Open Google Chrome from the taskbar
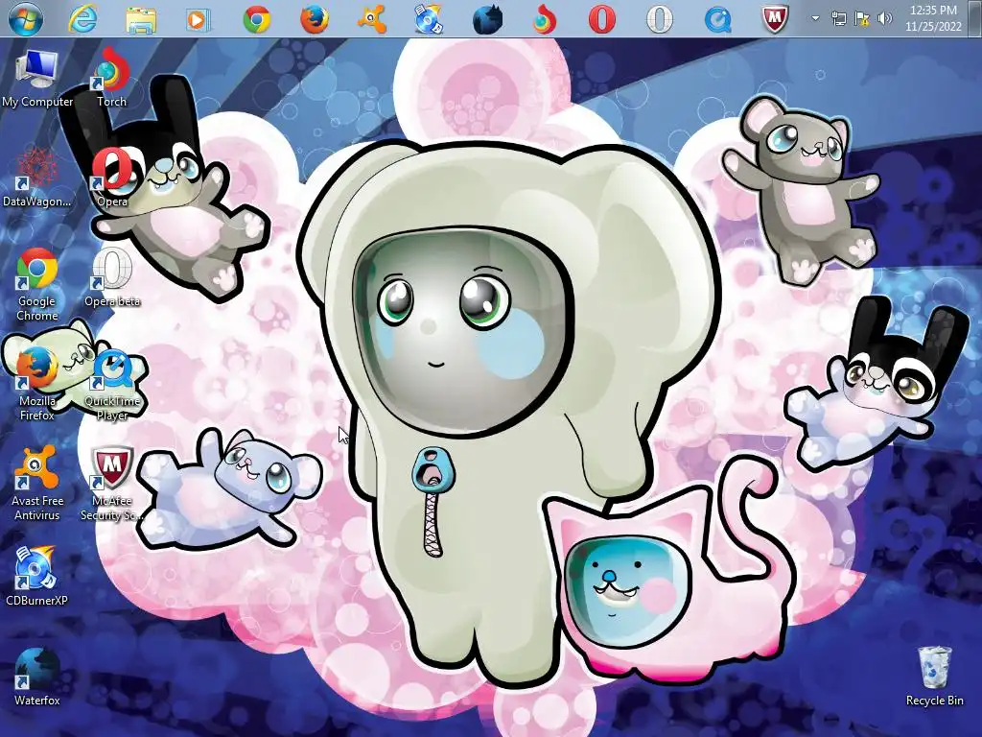 coord(257,19)
